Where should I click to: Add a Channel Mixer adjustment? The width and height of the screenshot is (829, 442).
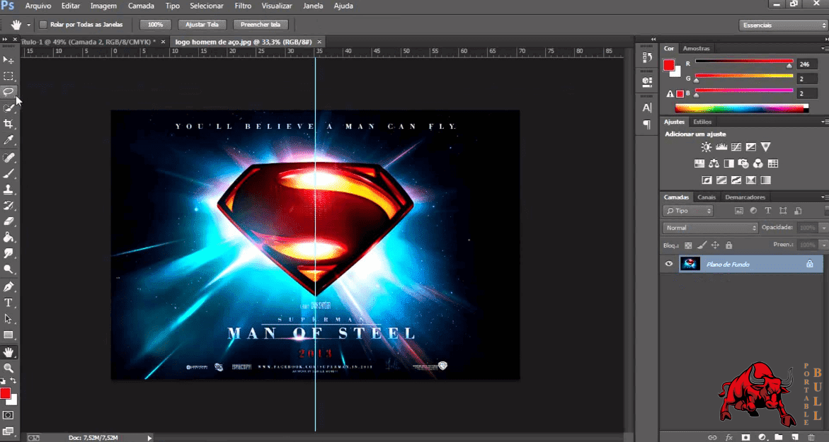[758, 163]
